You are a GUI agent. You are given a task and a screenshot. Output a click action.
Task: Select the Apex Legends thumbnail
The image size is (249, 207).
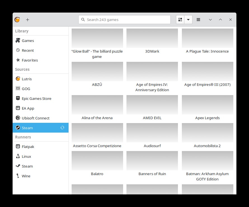coord(208,105)
